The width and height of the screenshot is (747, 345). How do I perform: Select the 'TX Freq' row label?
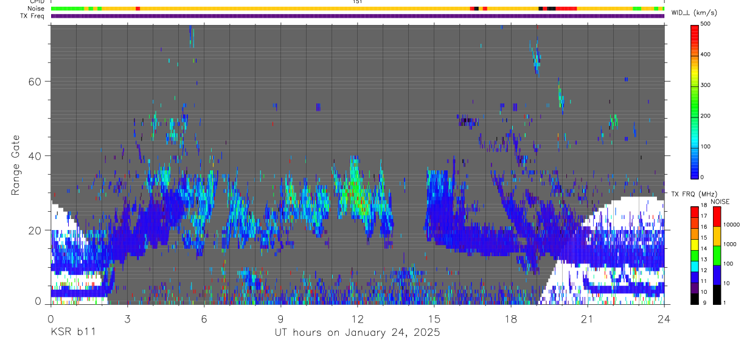tap(33, 16)
